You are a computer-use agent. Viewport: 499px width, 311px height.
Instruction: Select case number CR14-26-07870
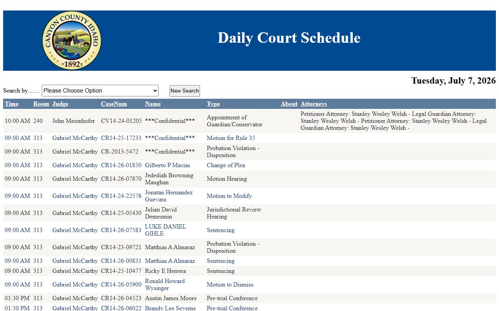point(121,179)
